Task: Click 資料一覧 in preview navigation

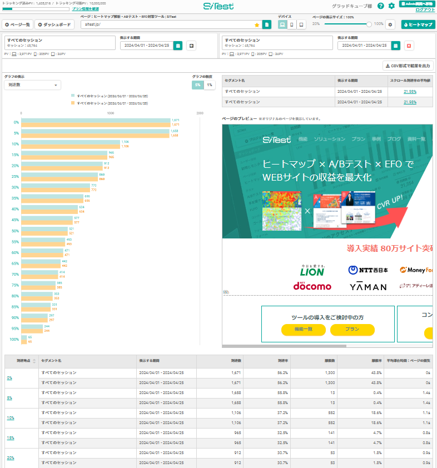Action: 416,139
